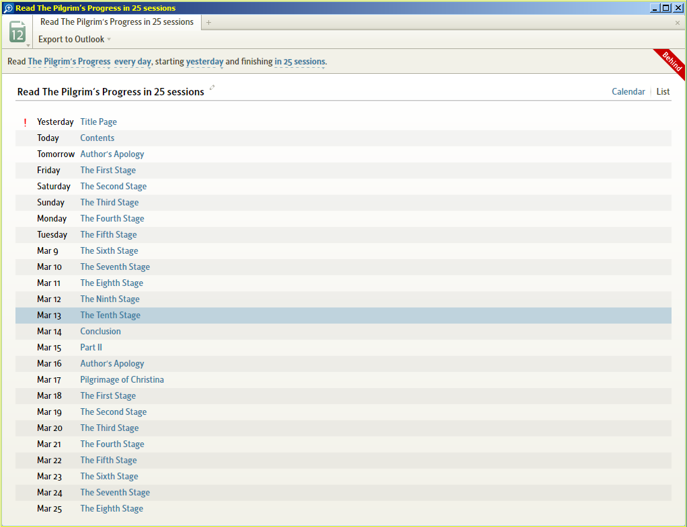Select the 'Read The Pilgrim's Progress in 25 sessions' tab
The image size is (687, 527).
[117, 22]
